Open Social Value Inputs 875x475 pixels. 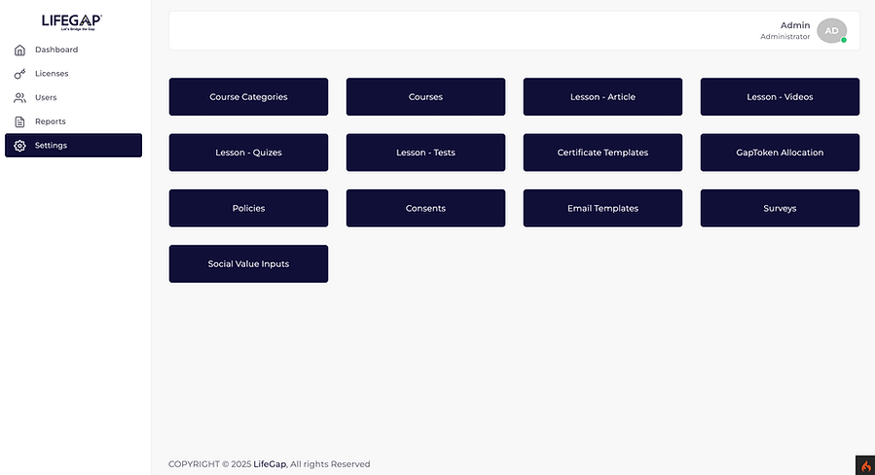click(248, 264)
